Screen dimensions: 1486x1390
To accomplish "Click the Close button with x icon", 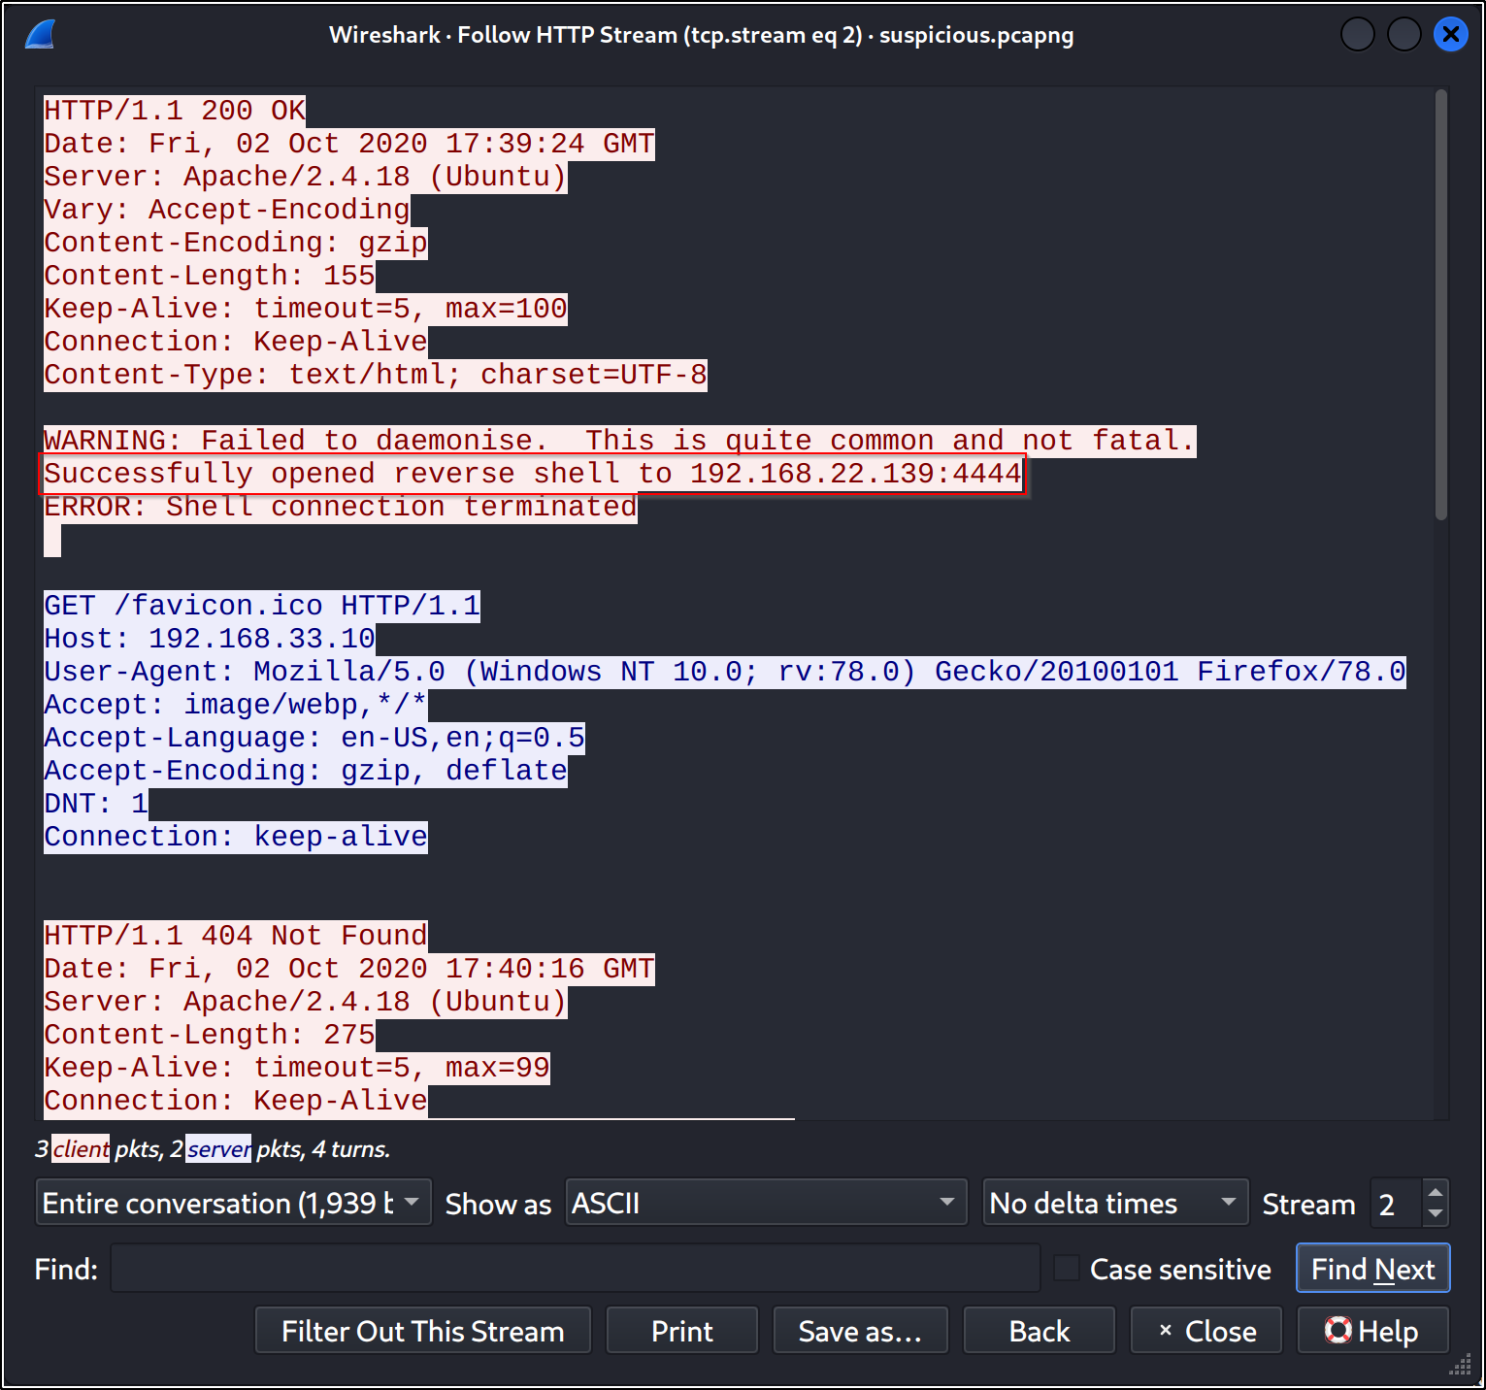I will 1205,1331.
